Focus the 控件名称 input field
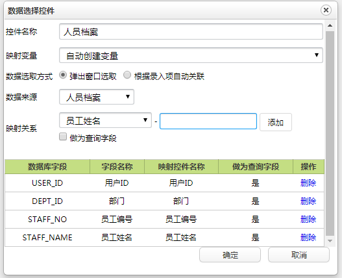342x278 pixels. [x=191, y=32]
